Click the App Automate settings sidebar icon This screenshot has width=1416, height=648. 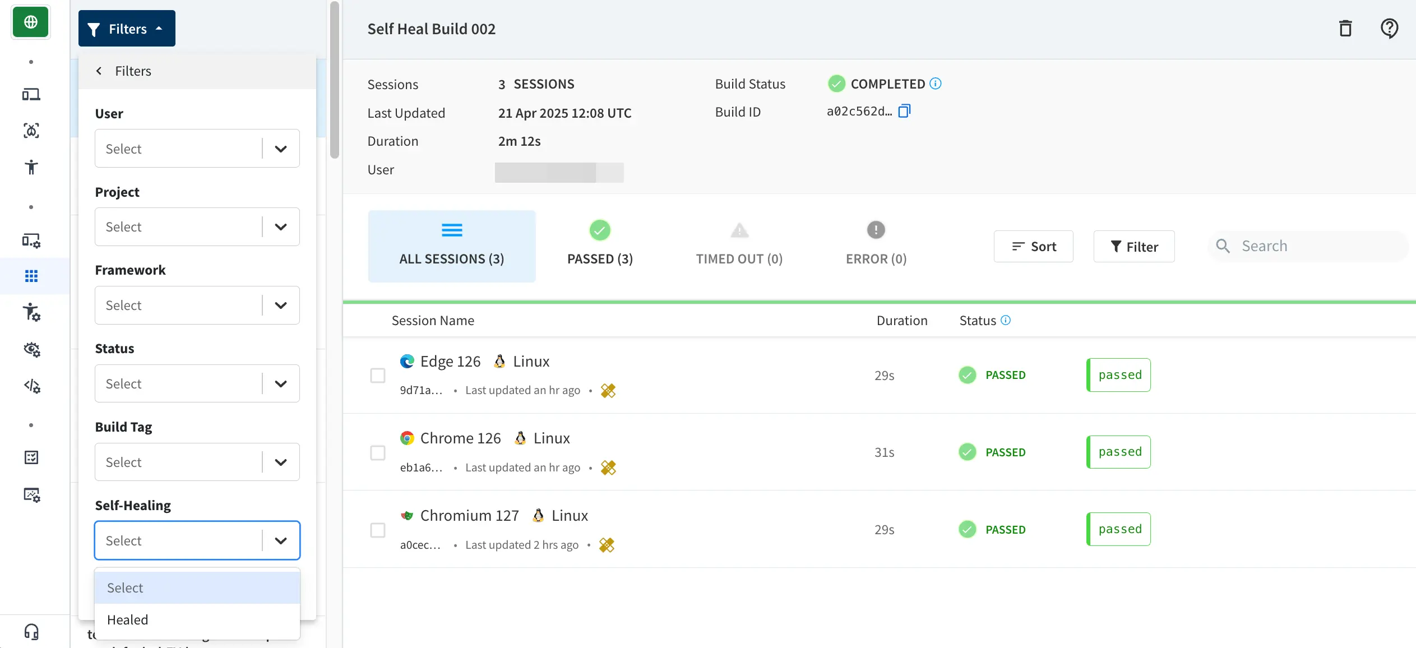(31, 240)
